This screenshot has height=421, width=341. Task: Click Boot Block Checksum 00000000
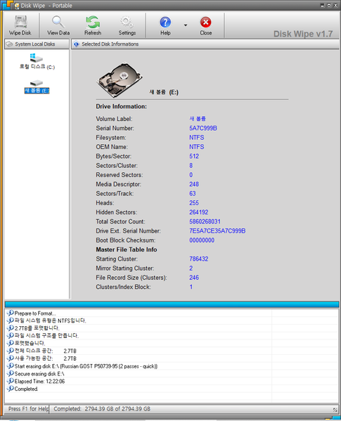pos(202,240)
